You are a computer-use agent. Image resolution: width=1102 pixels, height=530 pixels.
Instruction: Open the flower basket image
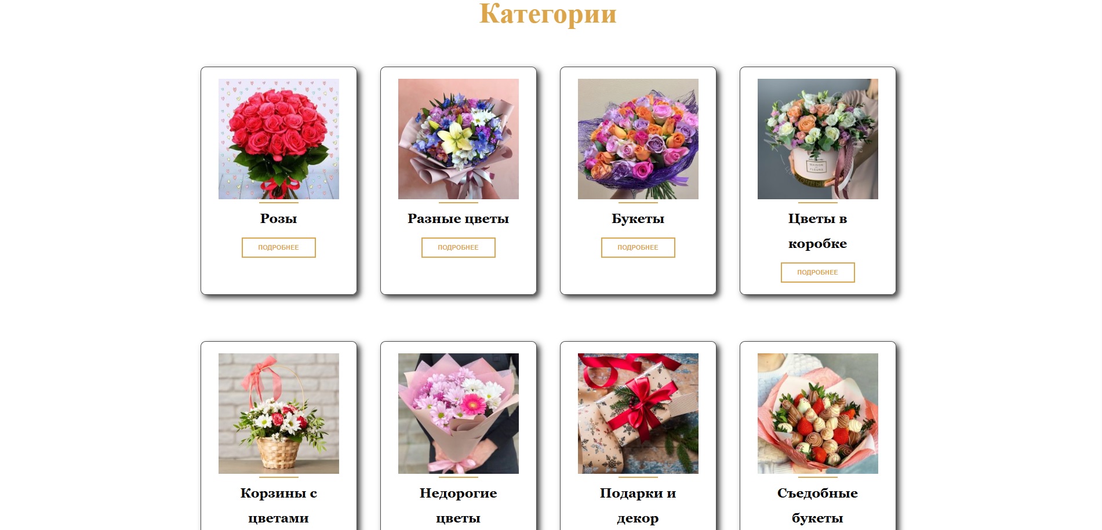(x=278, y=414)
